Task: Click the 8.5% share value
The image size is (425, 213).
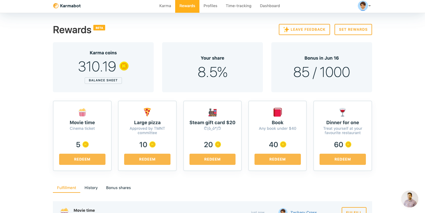Action: coord(213,72)
